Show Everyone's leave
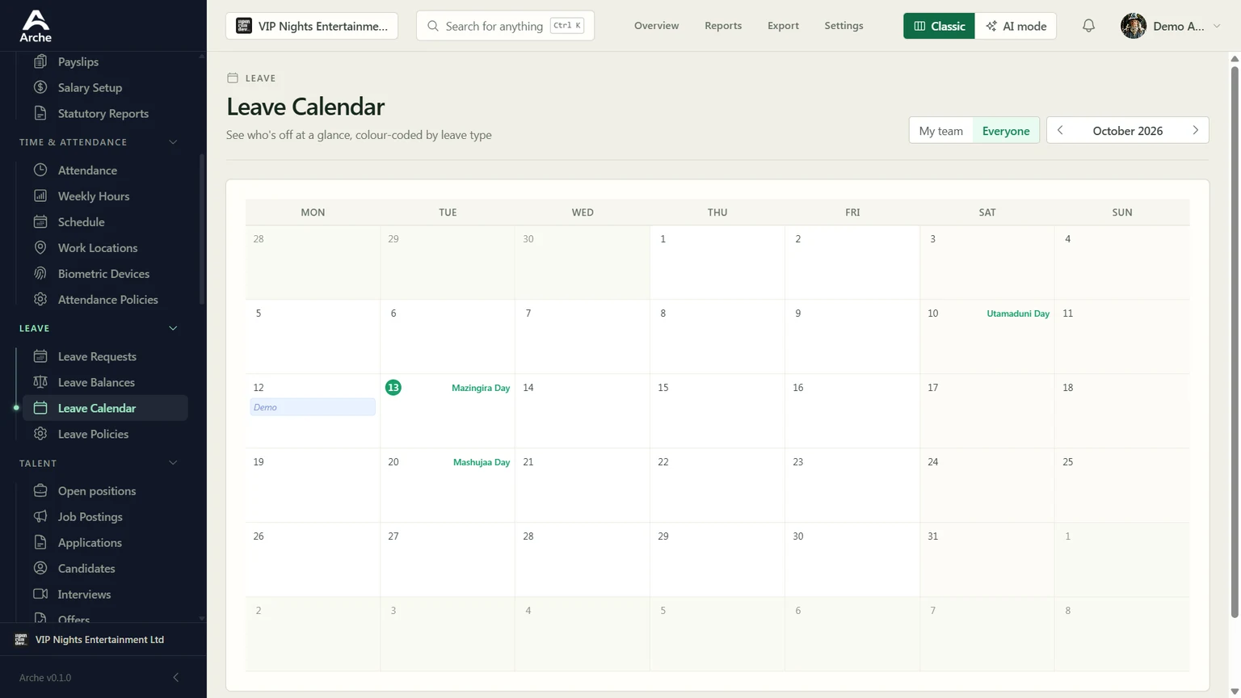 pyautogui.click(x=1006, y=131)
